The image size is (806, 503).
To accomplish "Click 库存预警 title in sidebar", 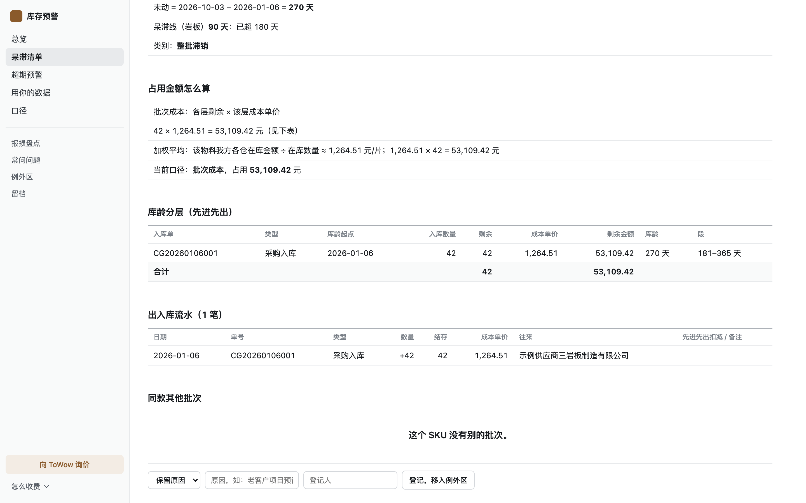I will 42,16.
